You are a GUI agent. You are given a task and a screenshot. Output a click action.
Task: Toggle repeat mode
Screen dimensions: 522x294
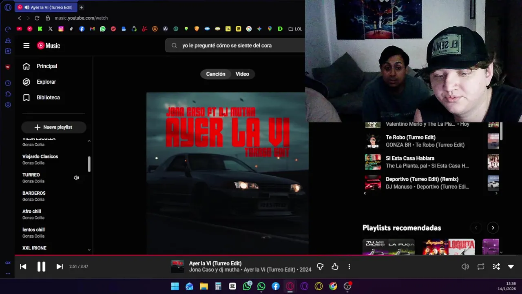pos(481,267)
